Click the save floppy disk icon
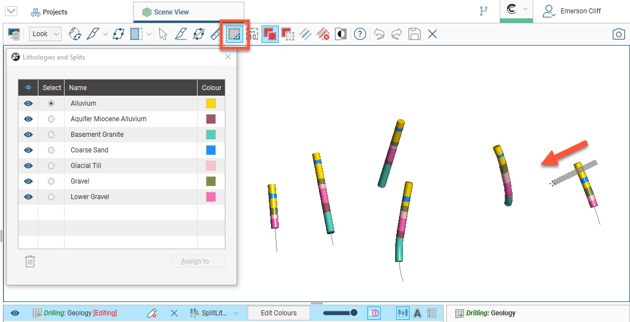 click(x=414, y=34)
